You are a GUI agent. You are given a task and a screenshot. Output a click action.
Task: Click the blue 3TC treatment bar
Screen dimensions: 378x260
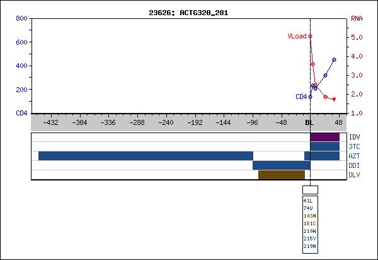[325, 146]
